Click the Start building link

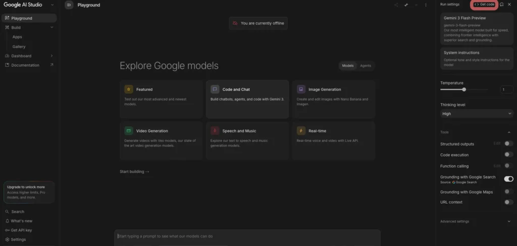coord(134,171)
